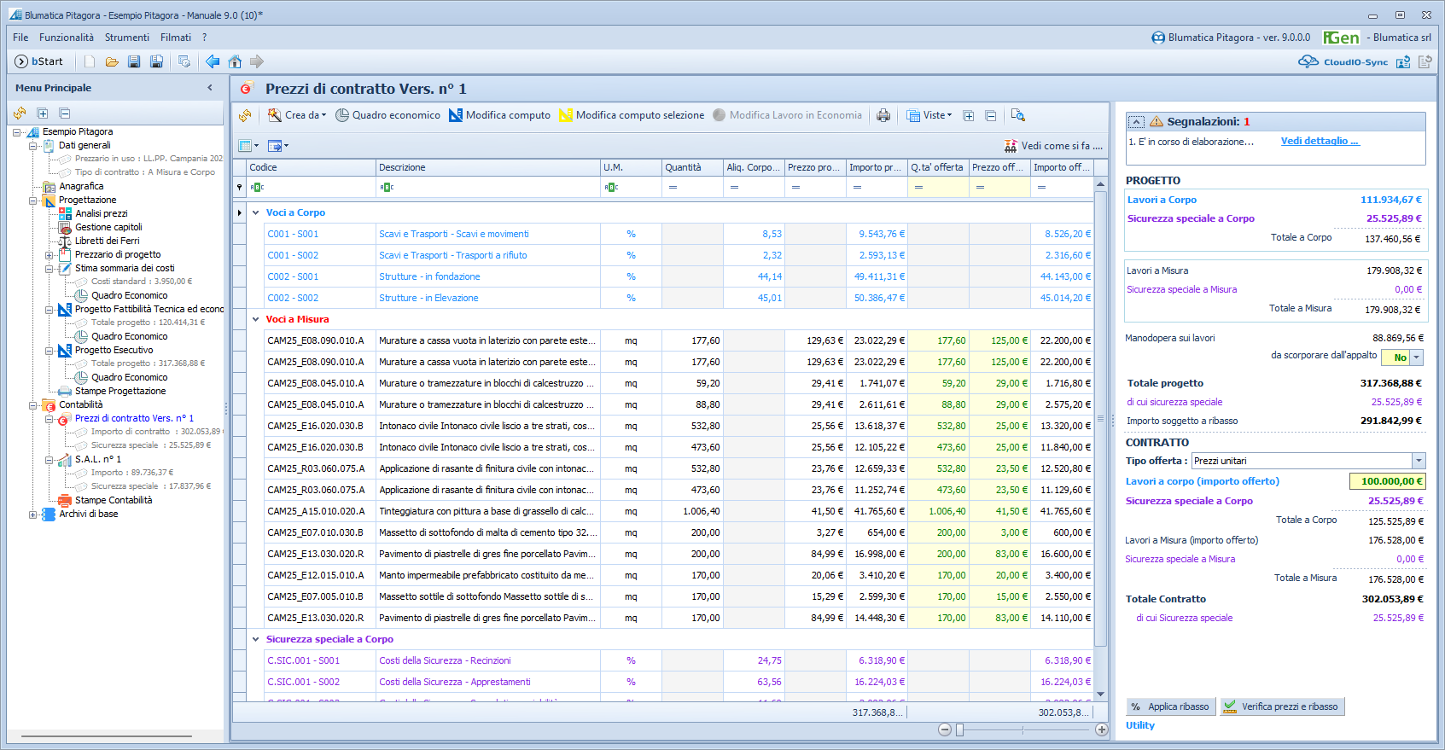
Task: Click the zoom slider handle at the bottom
Action: point(959,730)
